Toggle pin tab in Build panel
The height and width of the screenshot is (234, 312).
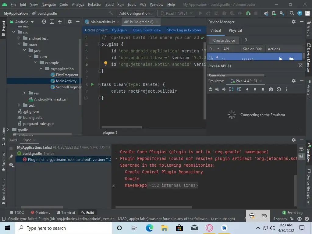coord(11,157)
